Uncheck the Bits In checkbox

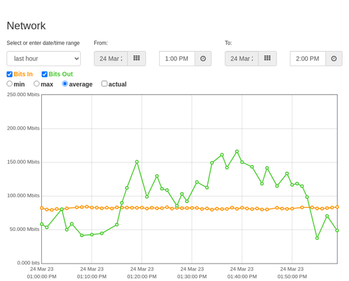tap(10, 74)
